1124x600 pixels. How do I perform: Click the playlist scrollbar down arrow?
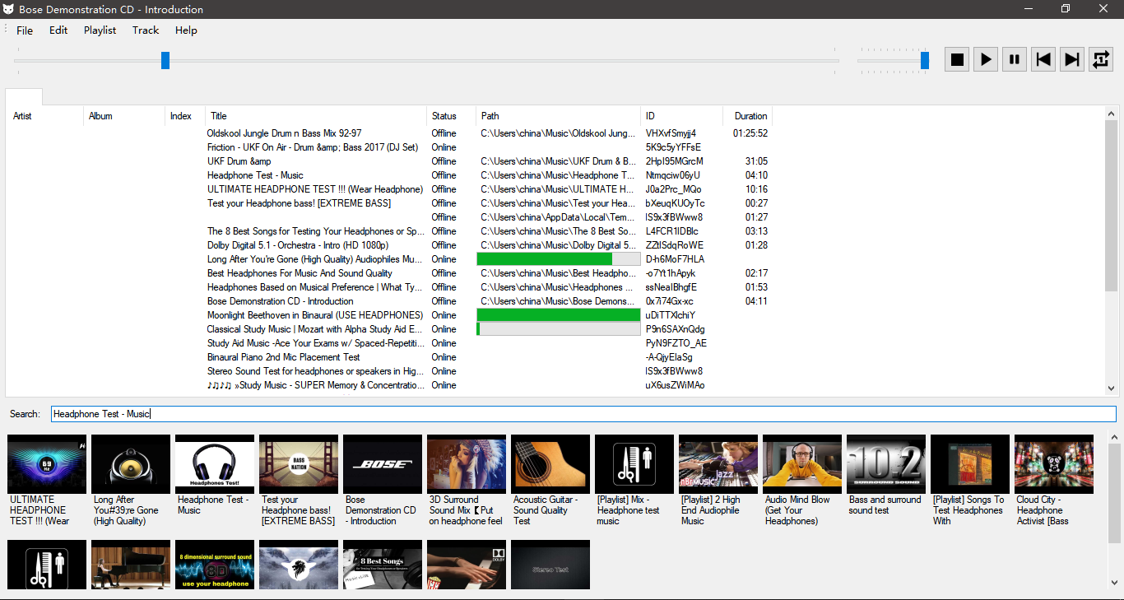1111,388
